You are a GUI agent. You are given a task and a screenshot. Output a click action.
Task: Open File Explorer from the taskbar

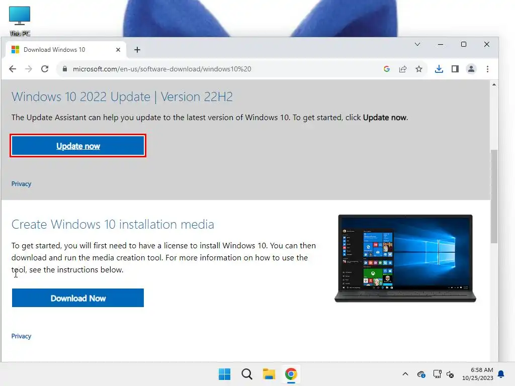point(269,374)
